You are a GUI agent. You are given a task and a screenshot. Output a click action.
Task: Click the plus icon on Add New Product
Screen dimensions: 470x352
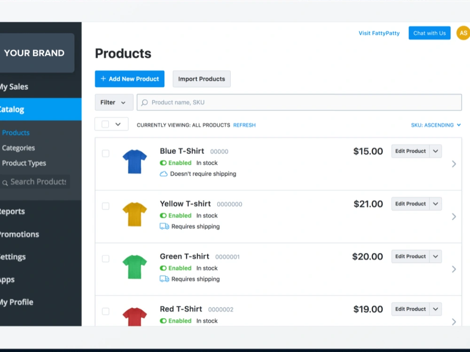(103, 78)
